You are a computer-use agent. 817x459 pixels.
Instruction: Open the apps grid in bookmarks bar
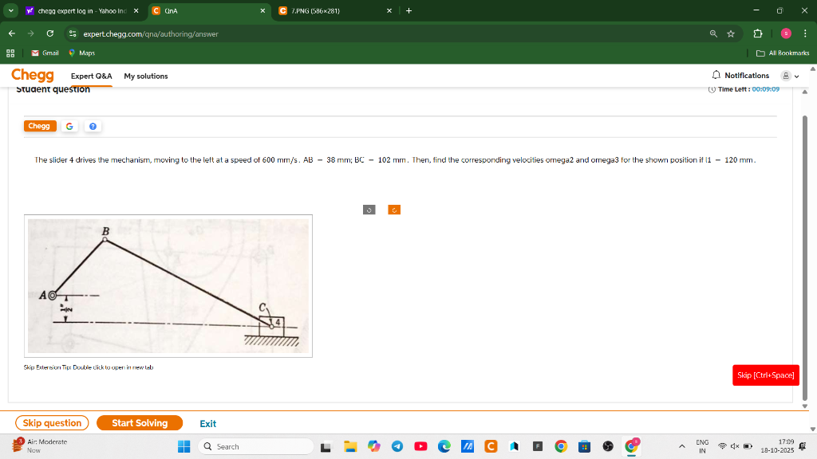coord(10,53)
